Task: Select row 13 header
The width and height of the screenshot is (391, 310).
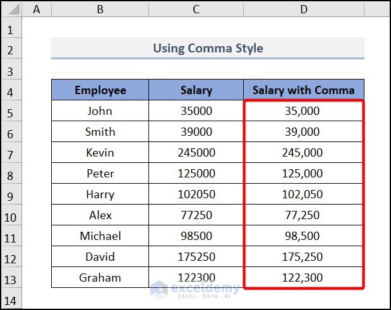Action: [11, 278]
